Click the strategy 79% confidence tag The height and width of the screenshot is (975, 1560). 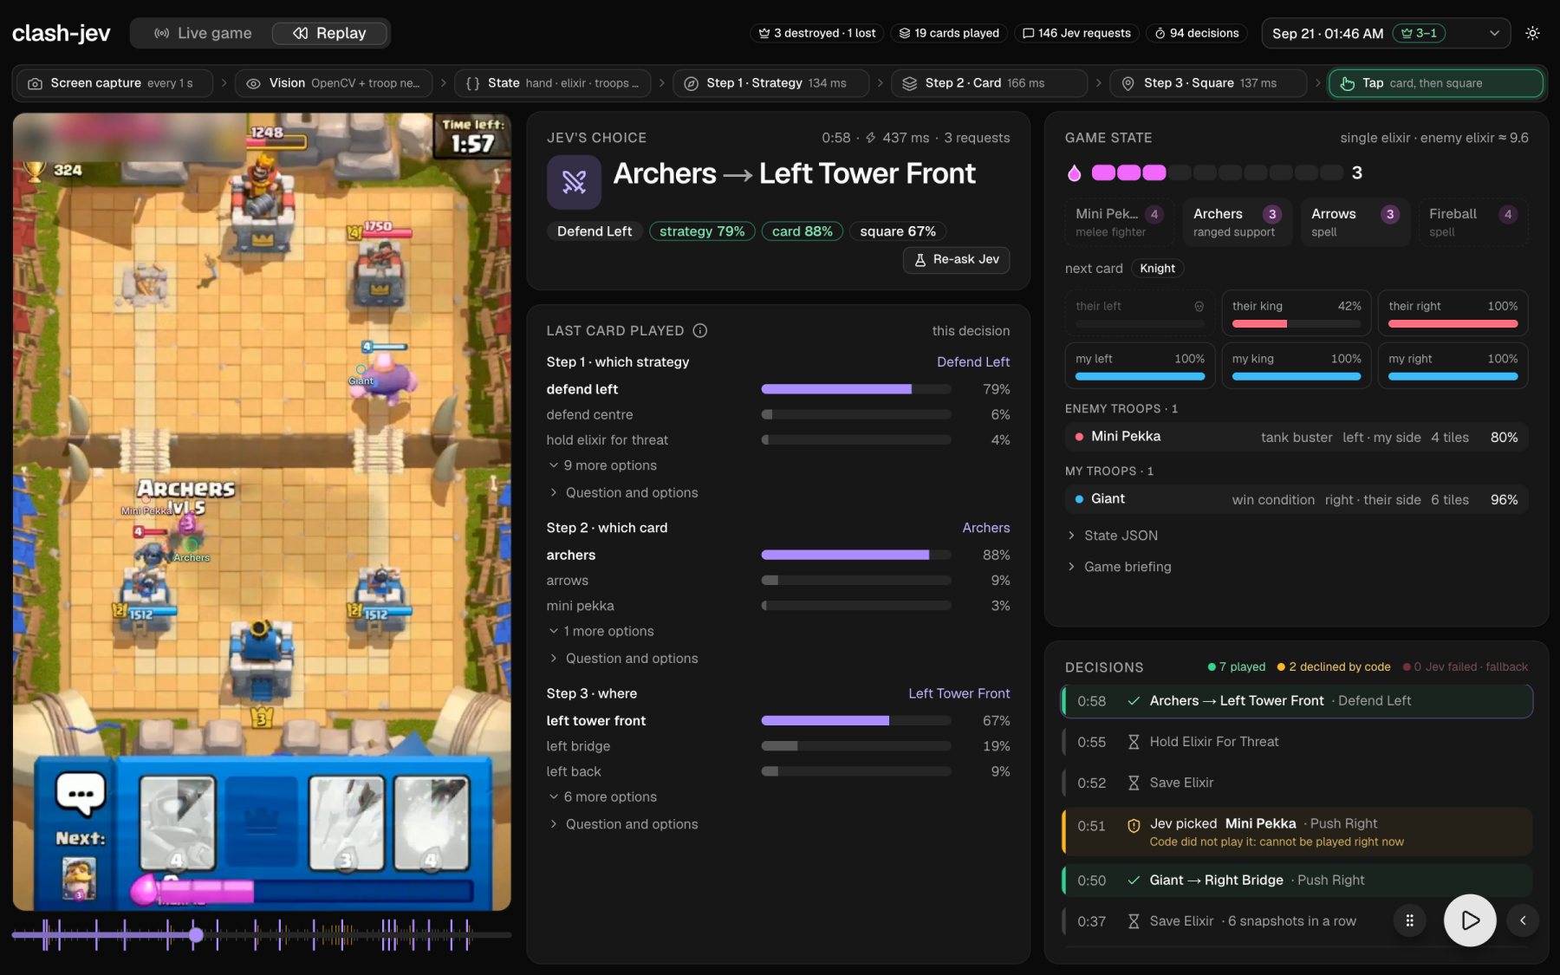click(x=701, y=231)
